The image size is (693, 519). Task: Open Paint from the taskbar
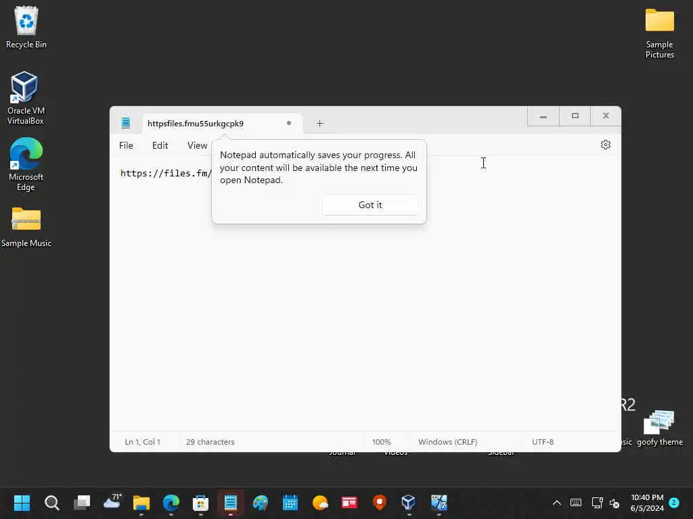pos(261,502)
